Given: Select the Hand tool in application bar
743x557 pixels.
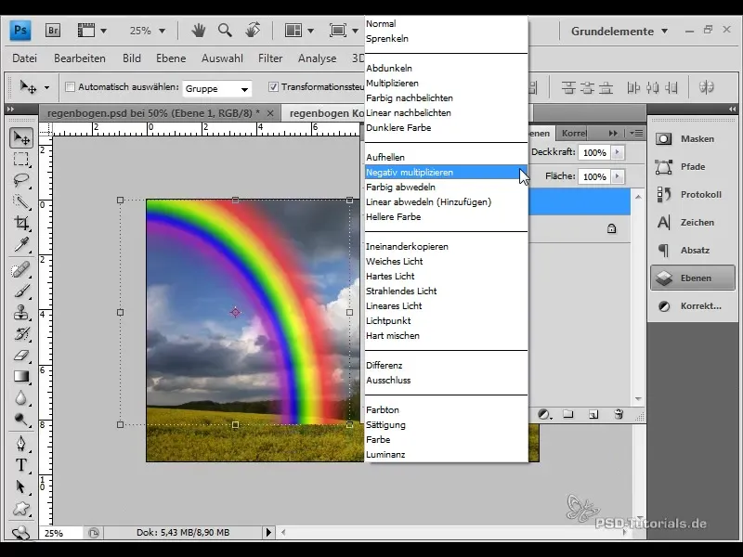Looking at the screenshot, I should coord(199,31).
